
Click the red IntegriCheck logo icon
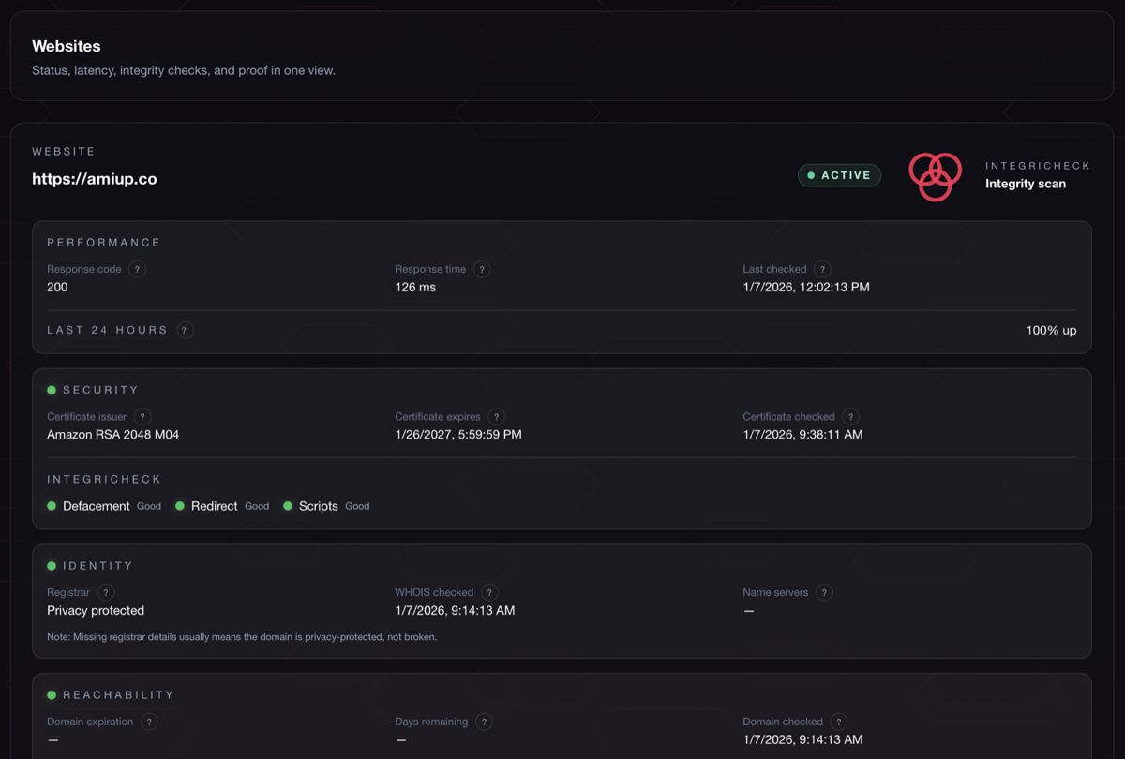(935, 176)
